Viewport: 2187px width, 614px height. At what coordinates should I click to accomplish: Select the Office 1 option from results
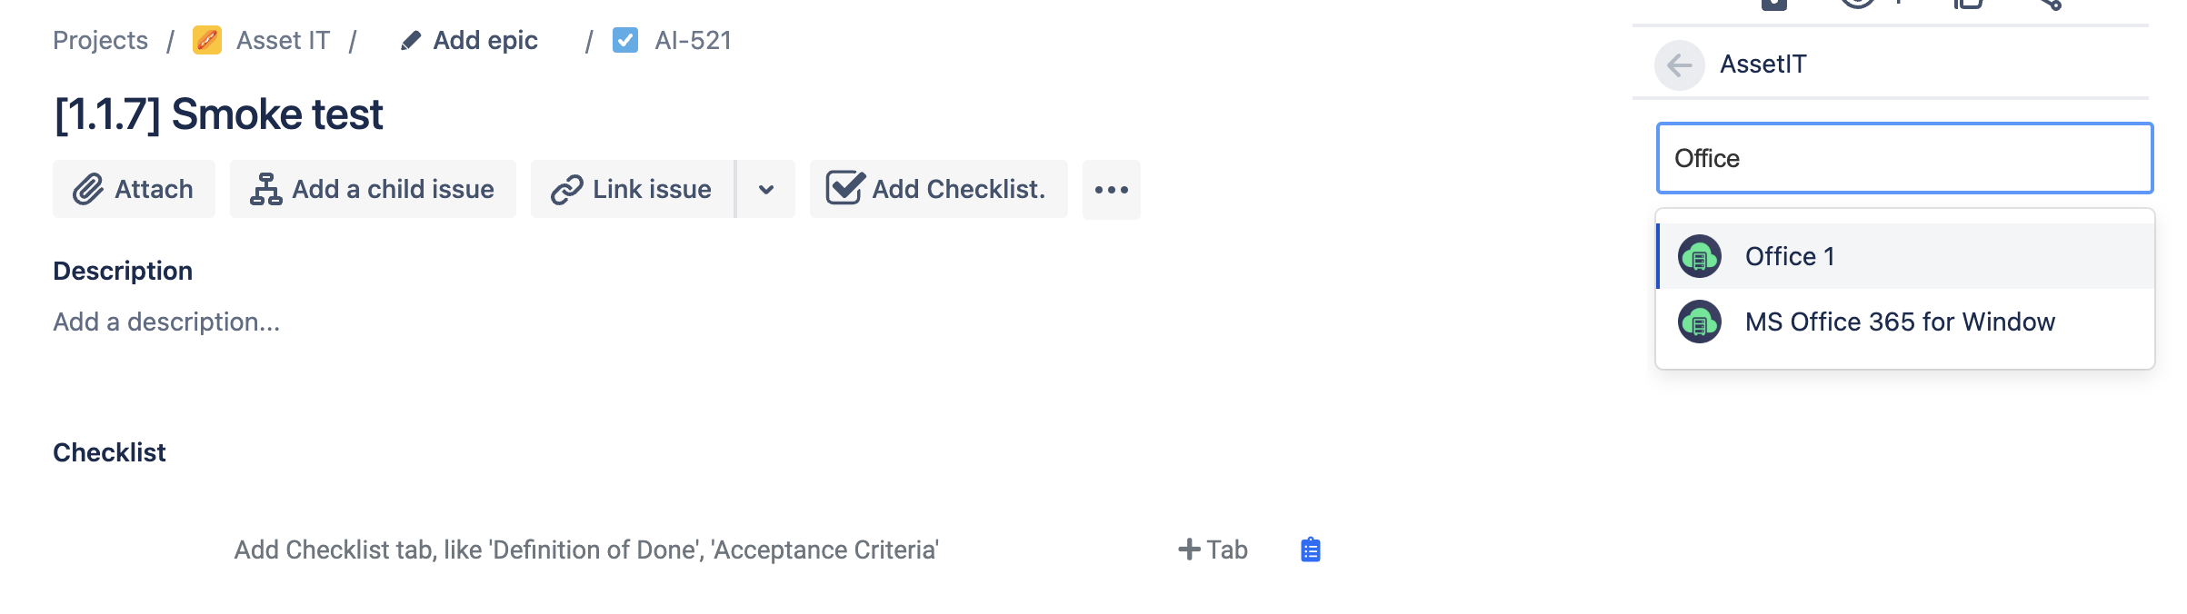[x=1789, y=256]
